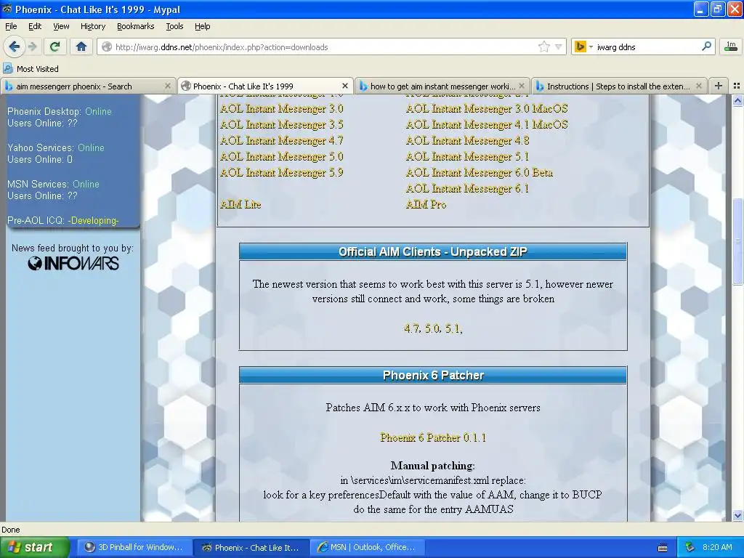The height and width of the screenshot is (558, 744).
Task: Open a new tab with plus button
Action: (x=719, y=86)
